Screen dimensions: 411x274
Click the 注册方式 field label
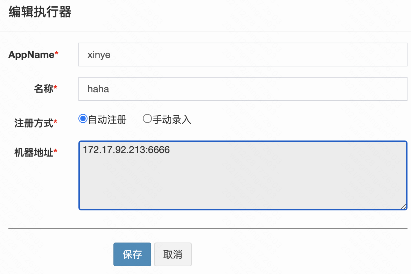pos(34,123)
